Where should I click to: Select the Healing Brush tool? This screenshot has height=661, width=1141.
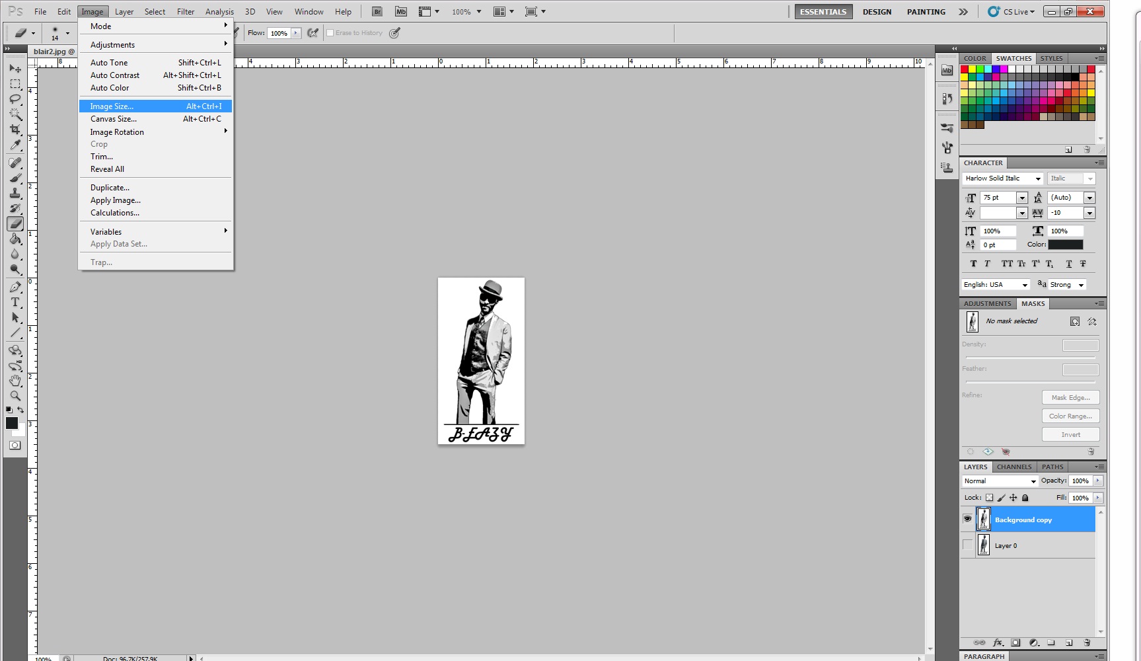[x=15, y=163]
